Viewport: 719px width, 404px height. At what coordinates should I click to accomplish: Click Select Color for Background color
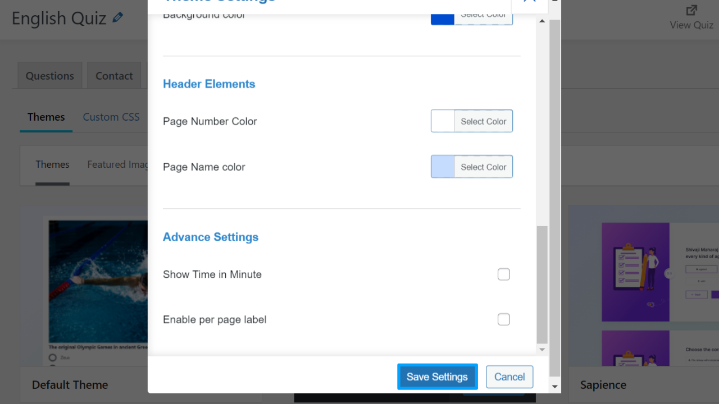(x=484, y=19)
